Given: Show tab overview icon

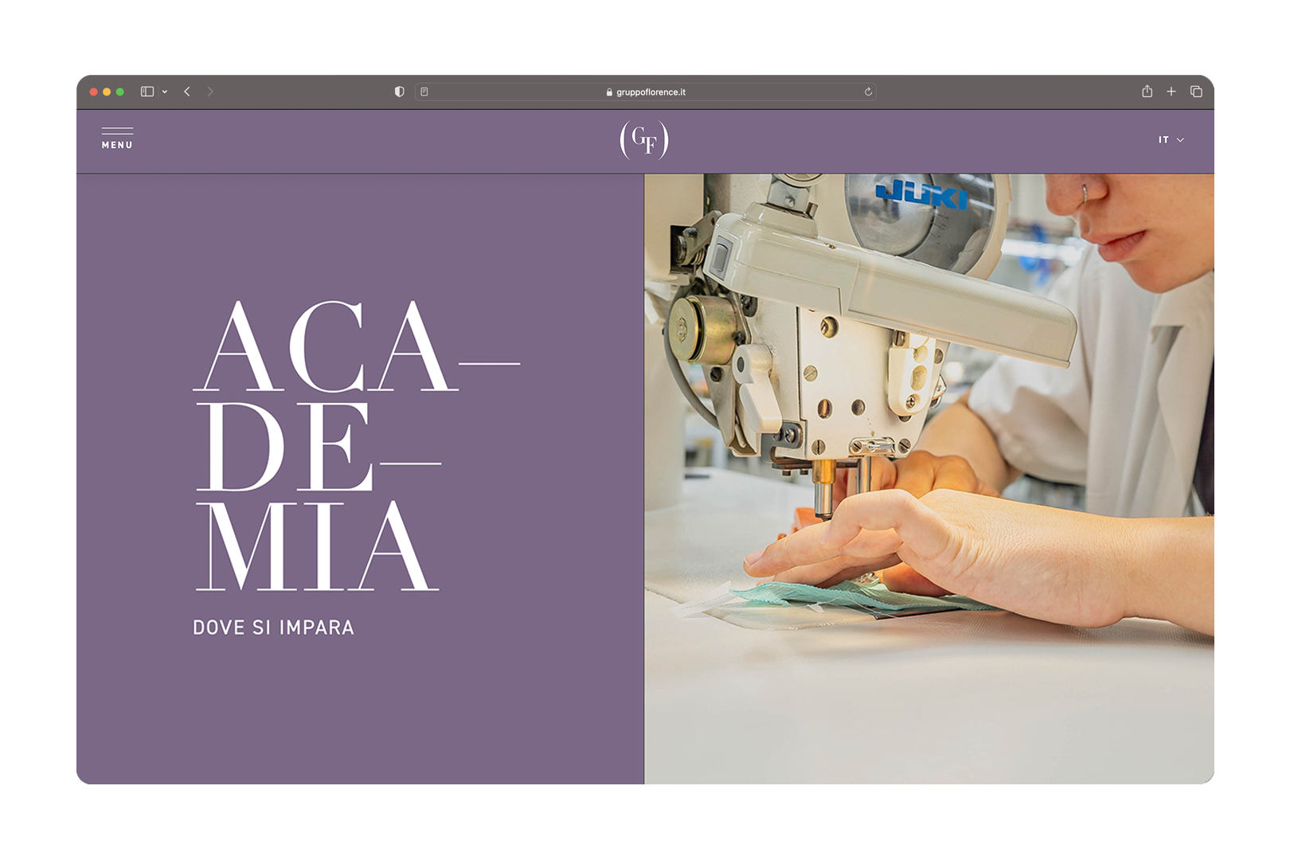Looking at the screenshot, I should (x=1196, y=92).
